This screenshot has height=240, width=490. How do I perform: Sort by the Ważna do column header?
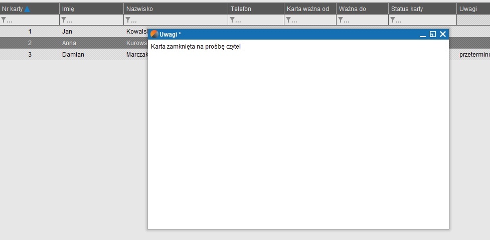click(362, 9)
